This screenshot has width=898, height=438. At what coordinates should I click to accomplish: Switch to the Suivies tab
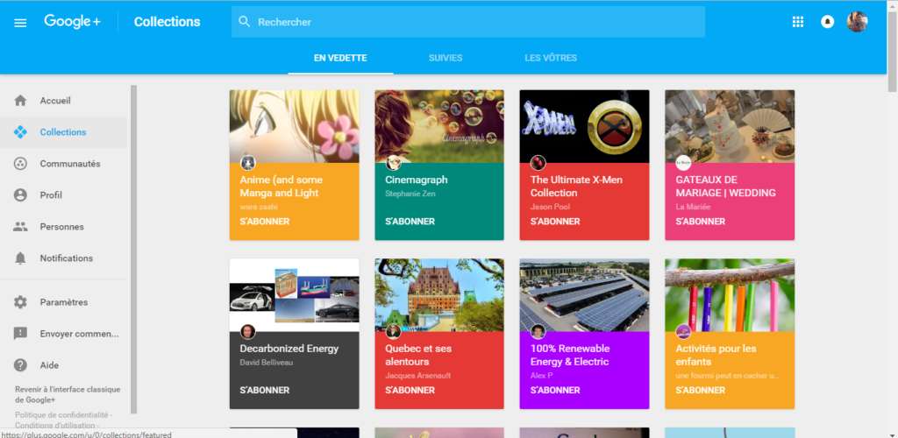click(x=445, y=59)
